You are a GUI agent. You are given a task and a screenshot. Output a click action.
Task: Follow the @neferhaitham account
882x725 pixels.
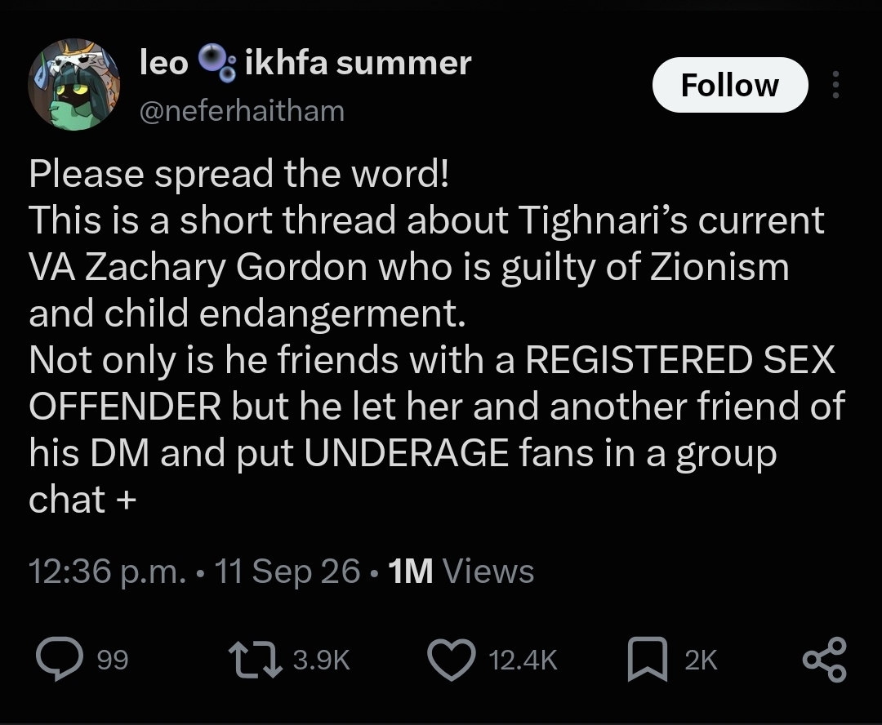click(730, 85)
